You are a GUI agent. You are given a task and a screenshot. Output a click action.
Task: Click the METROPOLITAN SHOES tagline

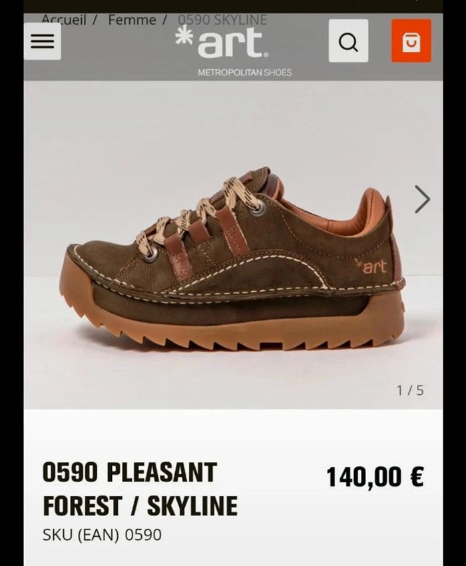pyautogui.click(x=245, y=73)
